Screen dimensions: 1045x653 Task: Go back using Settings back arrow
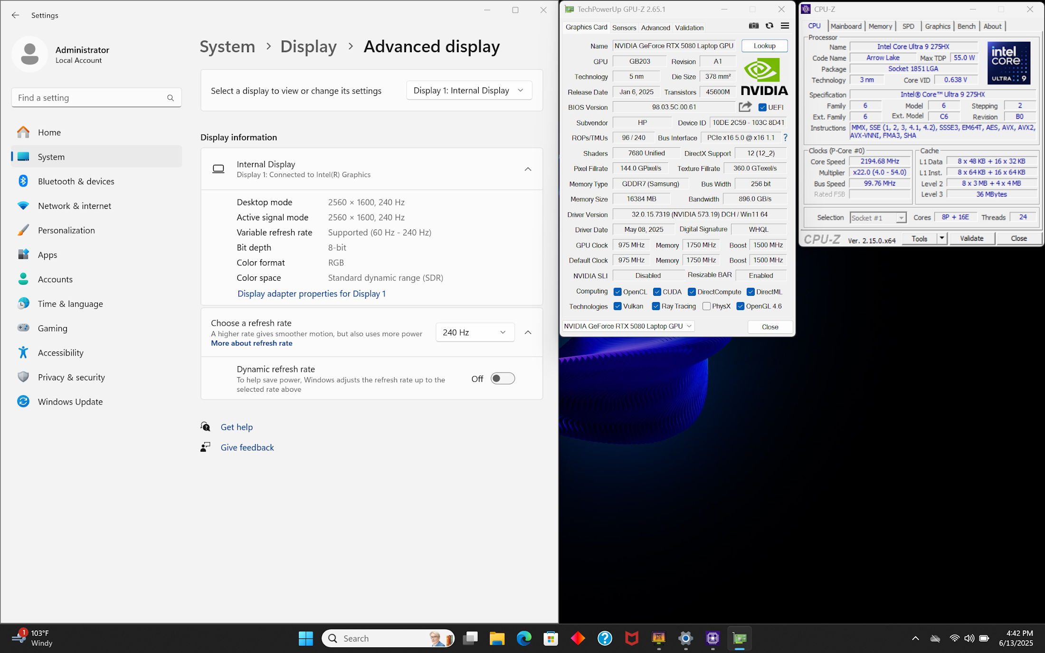pos(15,15)
